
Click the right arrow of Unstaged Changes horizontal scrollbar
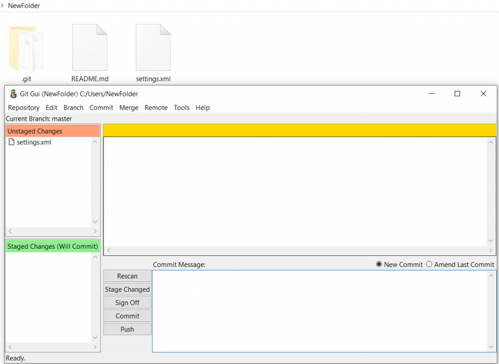point(95,231)
